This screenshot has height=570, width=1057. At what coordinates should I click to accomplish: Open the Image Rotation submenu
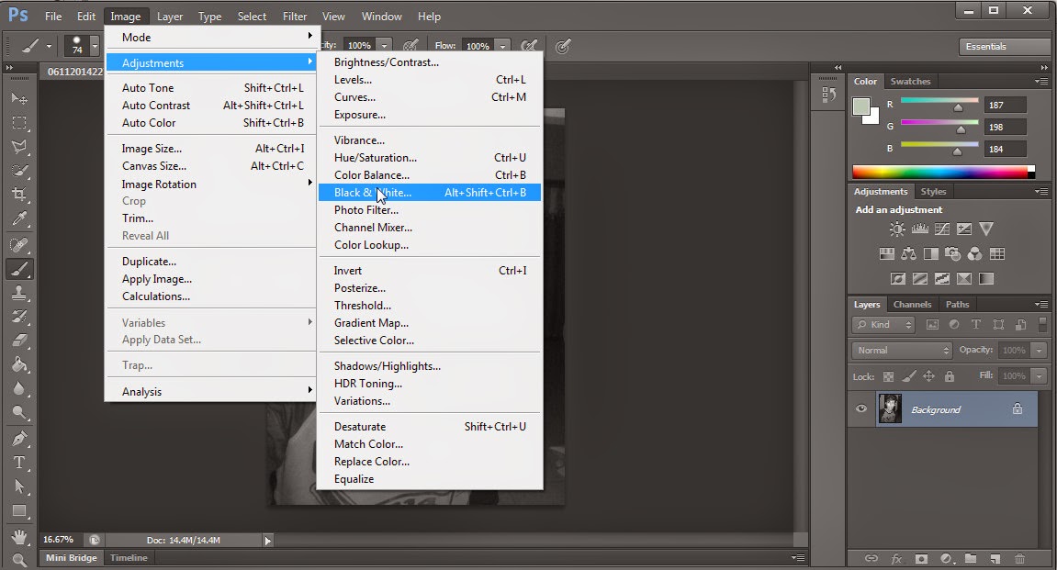(211, 184)
